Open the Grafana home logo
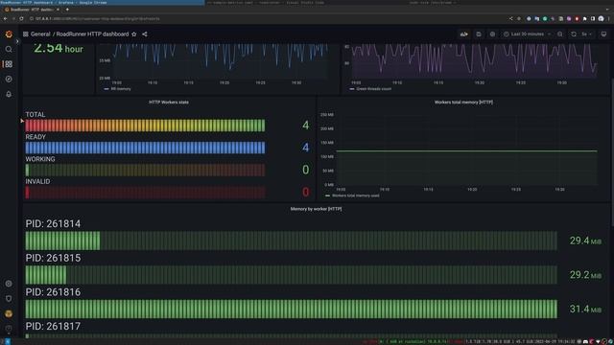 point(9,34)
